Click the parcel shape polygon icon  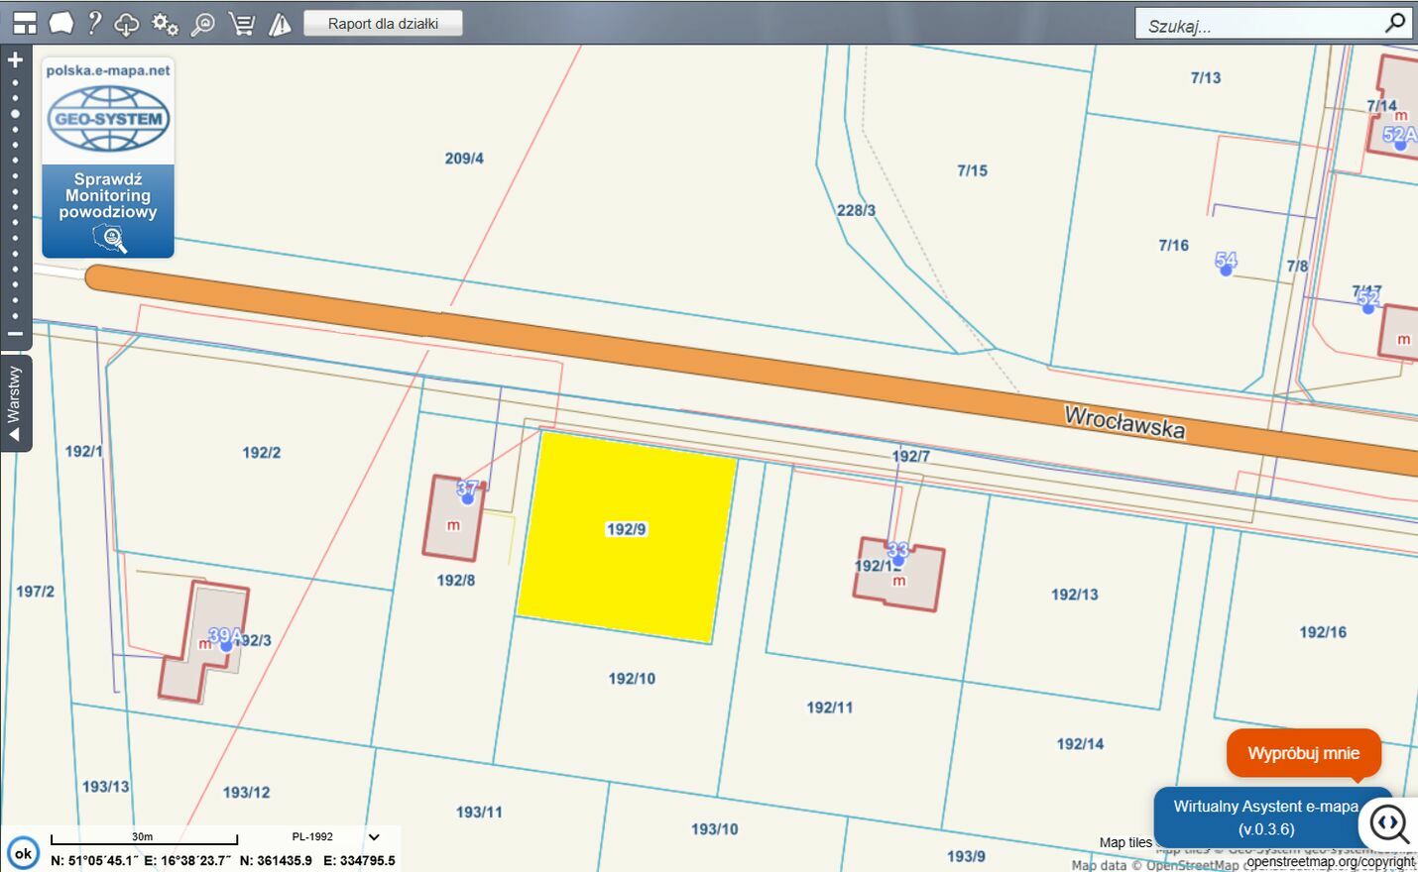coord(61,23)
